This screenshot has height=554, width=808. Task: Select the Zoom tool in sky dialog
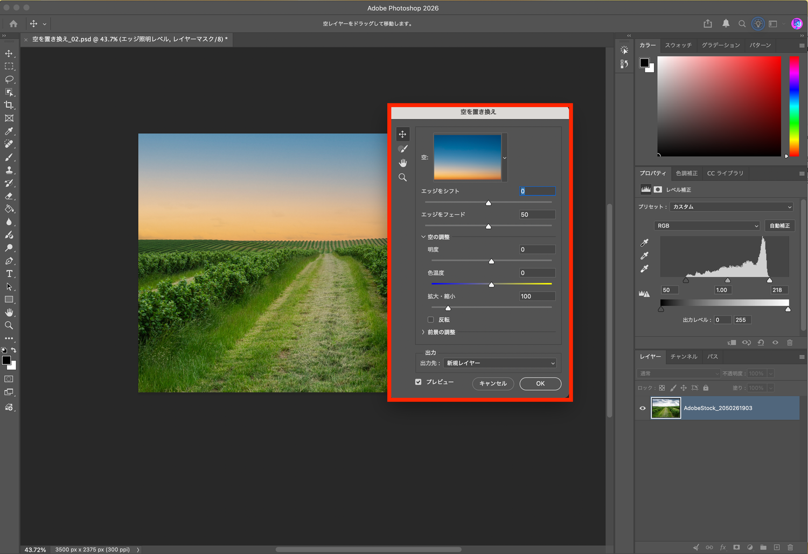pos(402,178)
